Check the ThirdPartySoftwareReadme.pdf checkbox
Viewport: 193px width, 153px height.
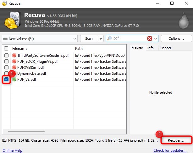(6, 55)
